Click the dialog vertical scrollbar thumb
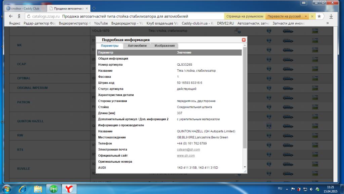Screen dimensions: 344x194 (245, 97)
